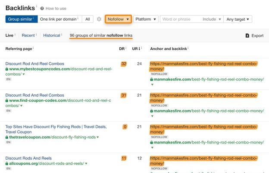This screenshot has width=269, height=173.
Task: Click the DR value 31
Action: (x=124, y=95)
